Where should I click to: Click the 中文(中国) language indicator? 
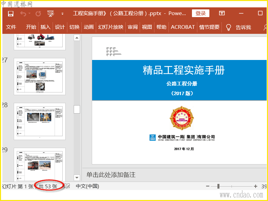tap(87, 186)
